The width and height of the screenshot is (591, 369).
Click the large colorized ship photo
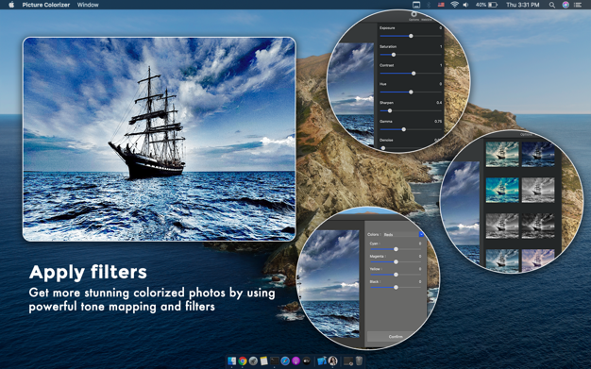tap(159, 139)
